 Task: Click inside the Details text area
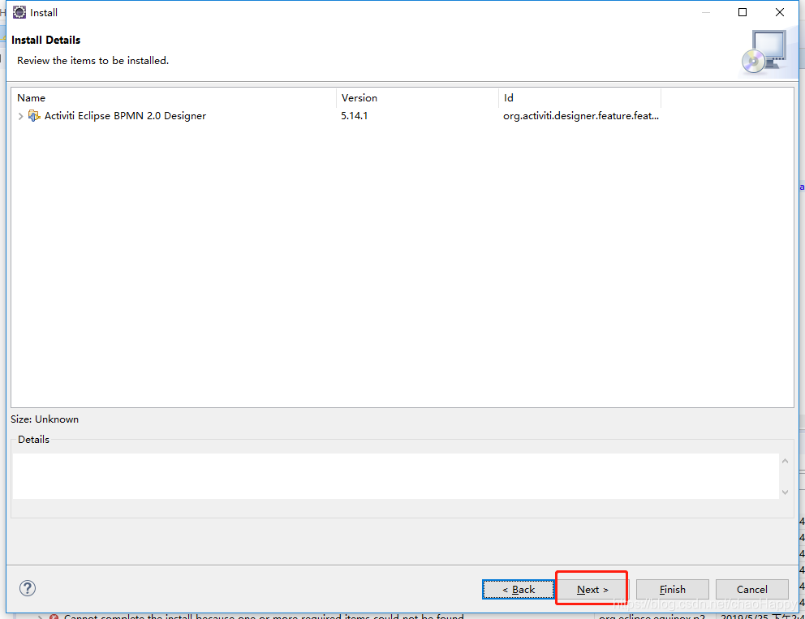point(395,475)
